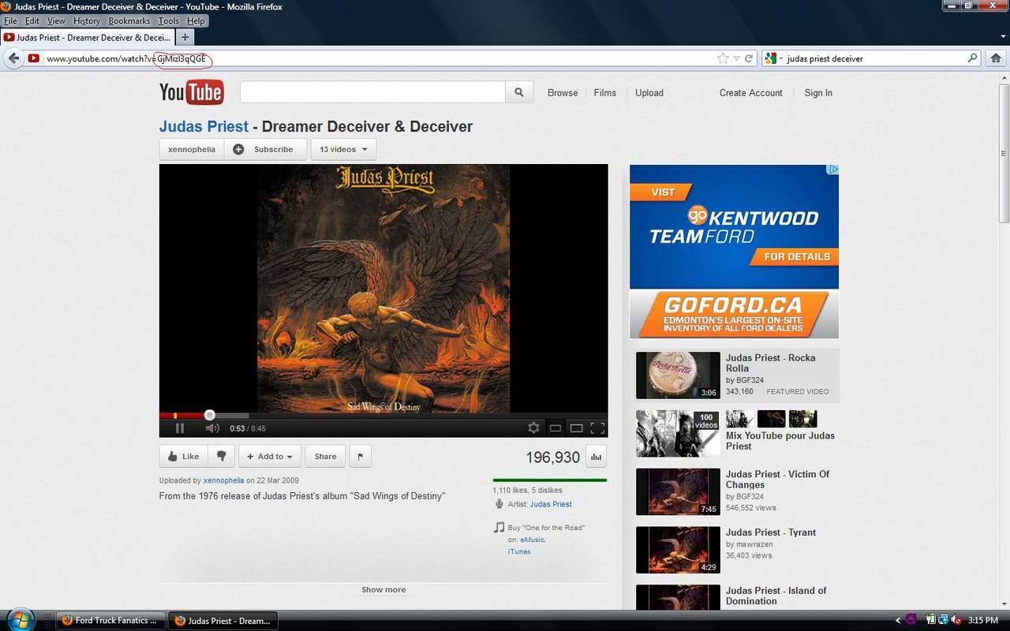
Task: Select the Judas Priest Dreamer Deceiver tab
Action: (87, 37)
